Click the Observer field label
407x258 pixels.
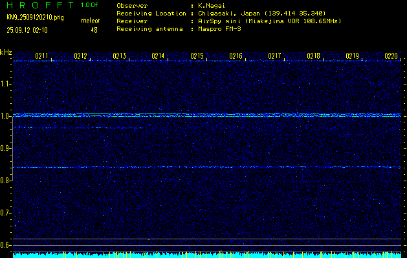pyautogui.click(x=132, y=6)
